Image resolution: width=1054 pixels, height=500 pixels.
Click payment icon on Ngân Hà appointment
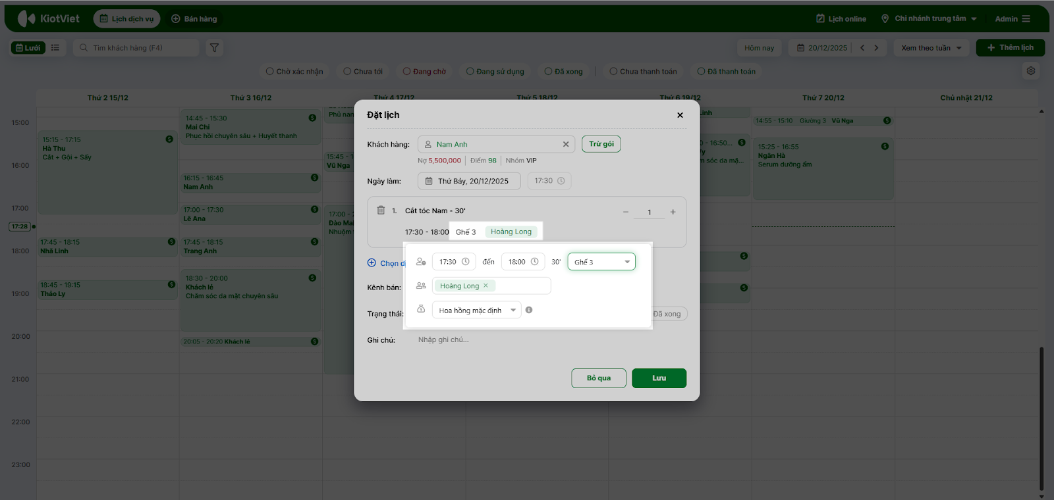coord(885,146)
